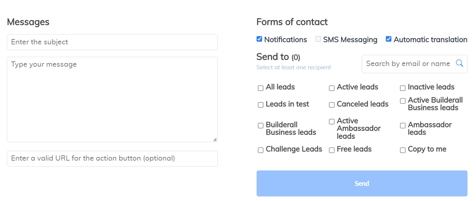Select the Challenge Leads checkbox
Screen dimensions: 476x201
(261, 150)
